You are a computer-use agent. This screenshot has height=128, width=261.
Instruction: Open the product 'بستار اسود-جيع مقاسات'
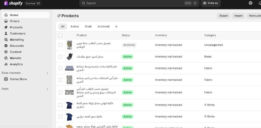point(90,57)
